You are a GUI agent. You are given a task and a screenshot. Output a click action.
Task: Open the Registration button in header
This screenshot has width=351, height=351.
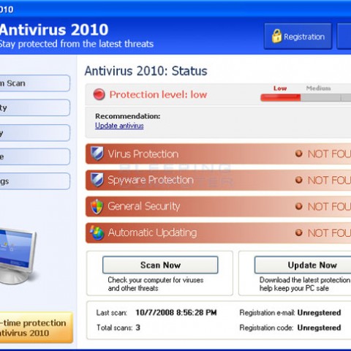(x=298, y=37)
